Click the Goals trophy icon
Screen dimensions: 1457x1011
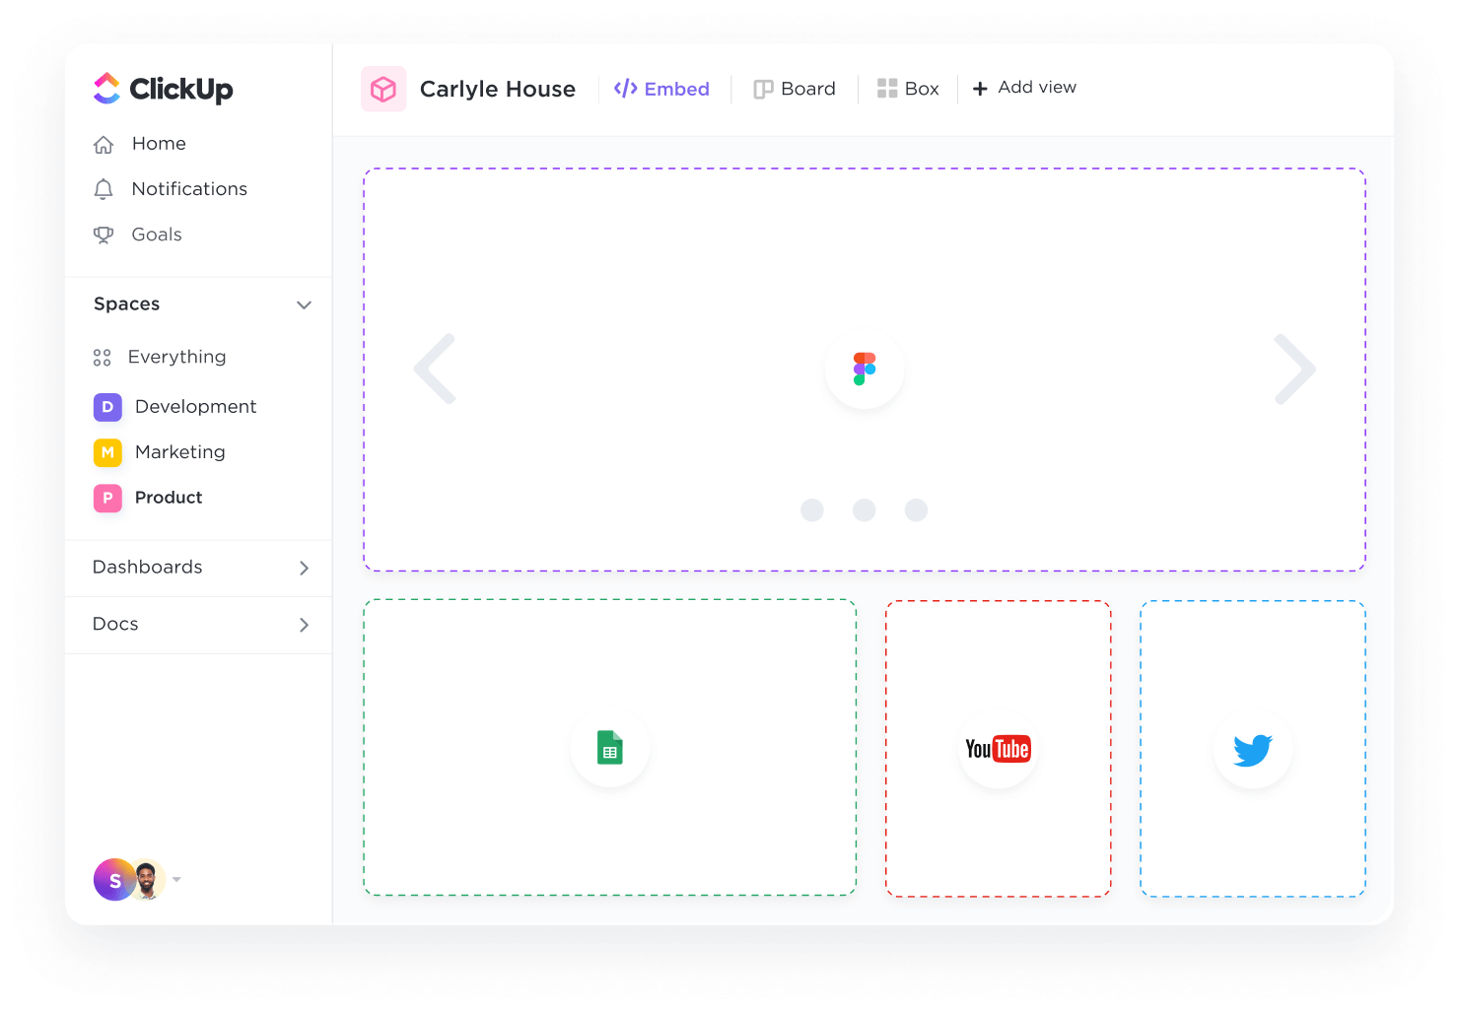click(104, 235)
